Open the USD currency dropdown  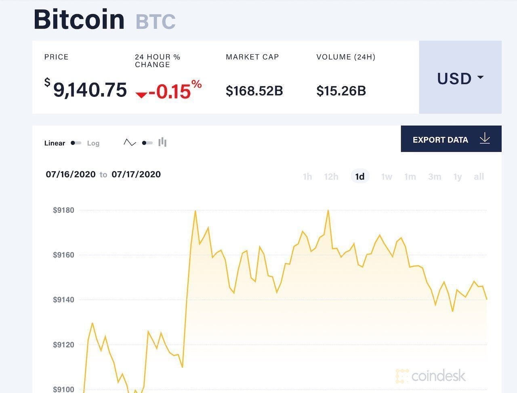pyautogui.click(x=460, y=77)
